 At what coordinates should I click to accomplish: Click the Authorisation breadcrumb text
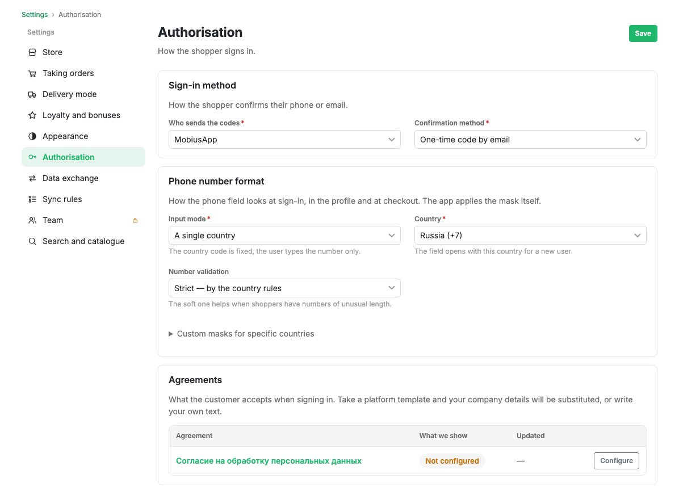(79, 15)
